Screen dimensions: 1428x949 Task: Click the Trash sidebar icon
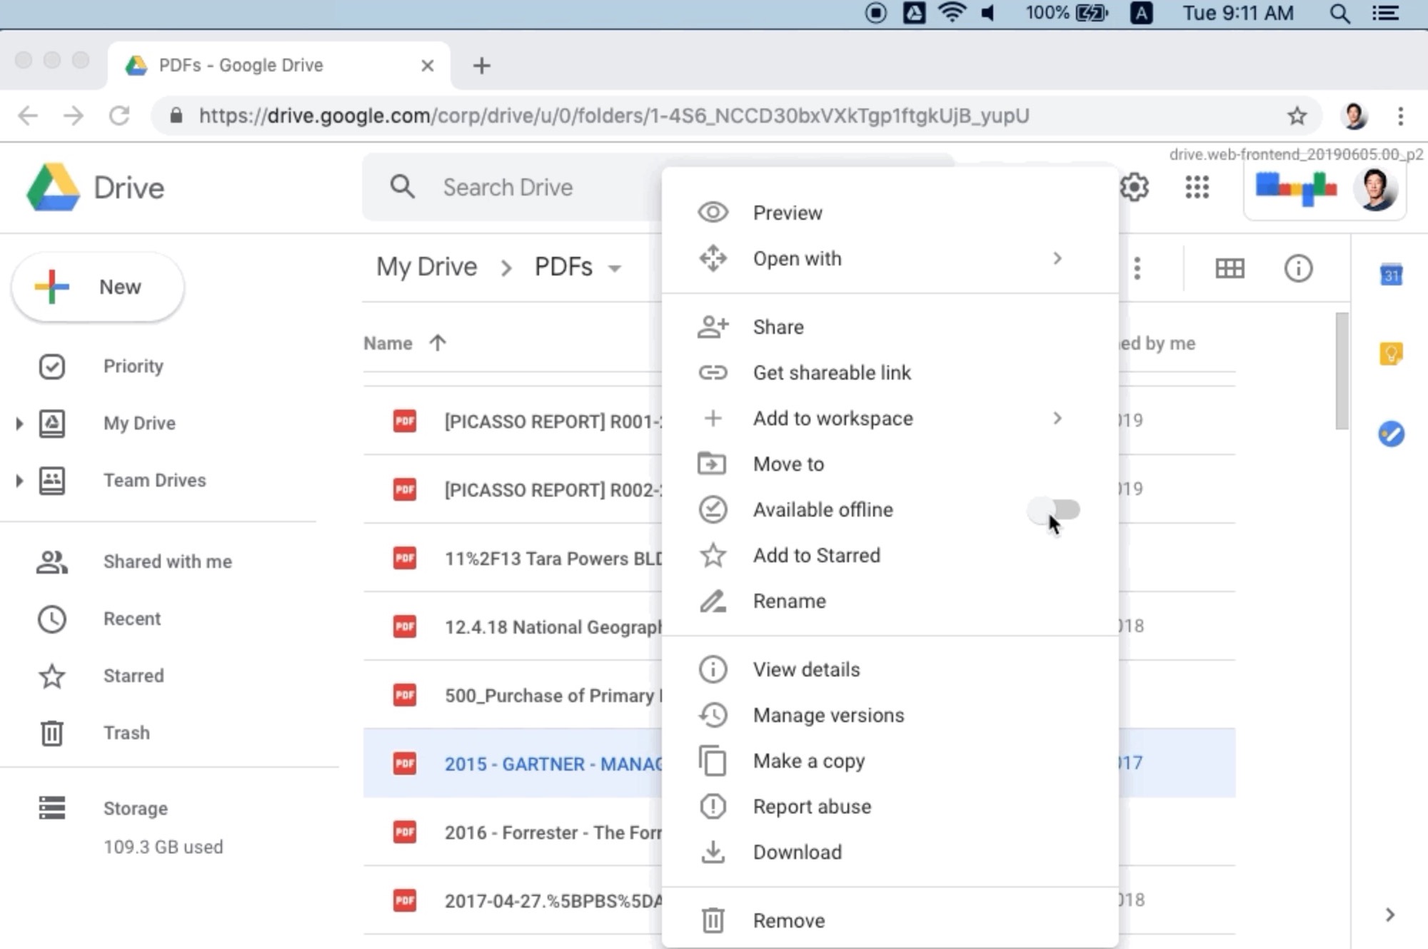(x=52, y=732)
